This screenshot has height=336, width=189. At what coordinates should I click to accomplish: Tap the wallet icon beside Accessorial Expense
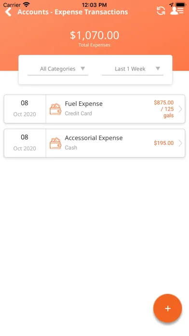coord(55,143)
